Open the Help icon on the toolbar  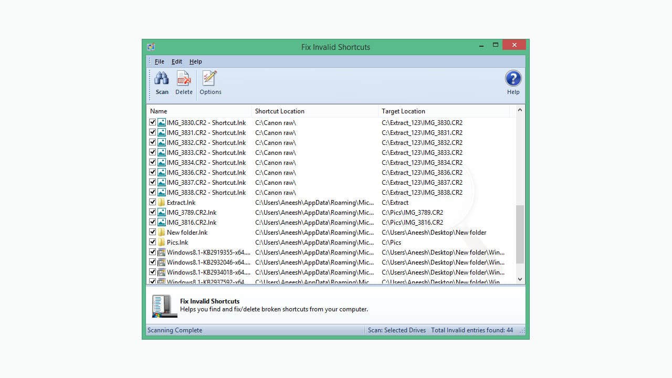coord(513,79)
